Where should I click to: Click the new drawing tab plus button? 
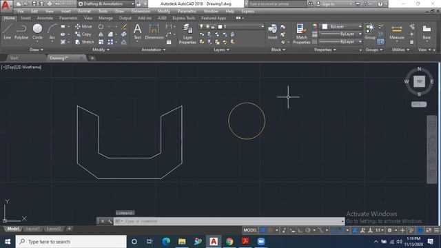92,58
